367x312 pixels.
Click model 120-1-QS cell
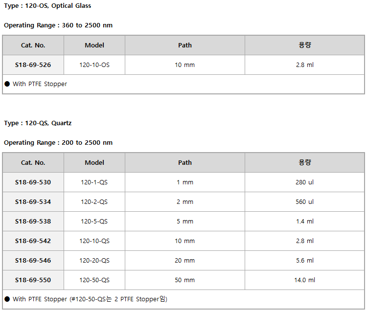[x=94, y=182]
